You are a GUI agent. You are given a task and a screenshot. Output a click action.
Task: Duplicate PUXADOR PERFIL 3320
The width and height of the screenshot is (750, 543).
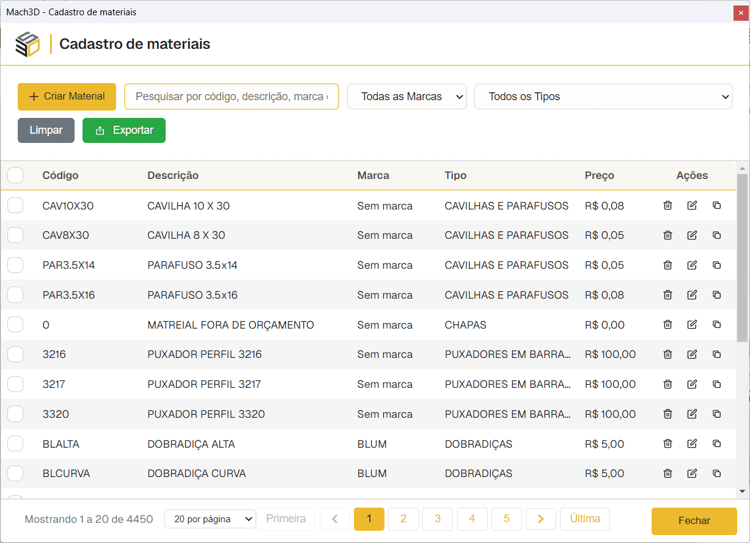click(x=716, y=414)
